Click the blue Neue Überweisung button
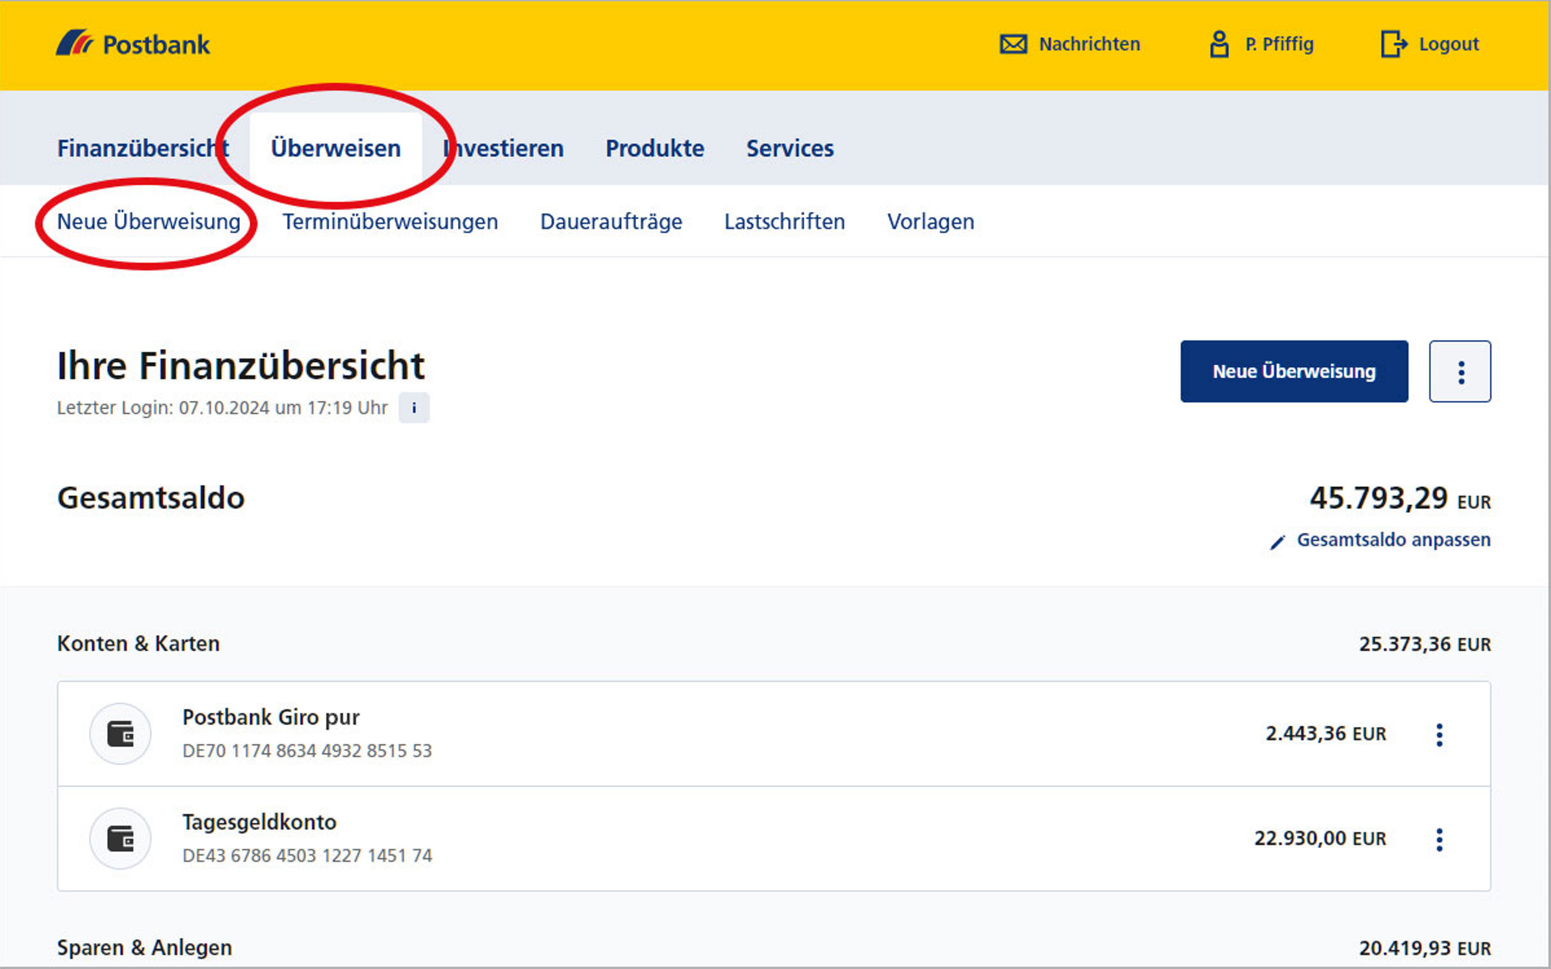This screenshot has height=969, width=1551. click(1294, 372)
